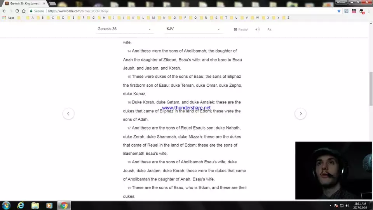373x210 pixels.
Task: Play audio Bible speaker icon
Action: (257, 30)
